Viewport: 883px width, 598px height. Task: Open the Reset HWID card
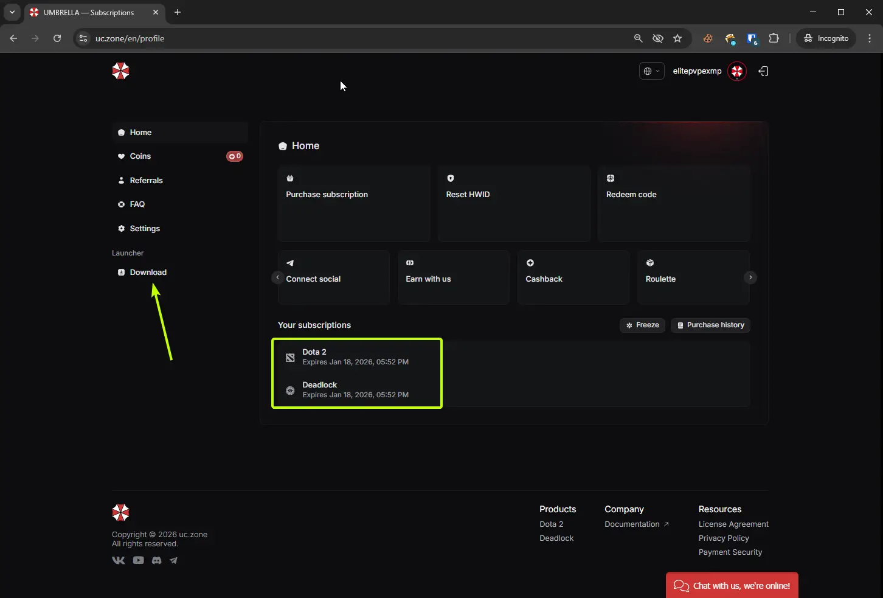tap(514, 204)
